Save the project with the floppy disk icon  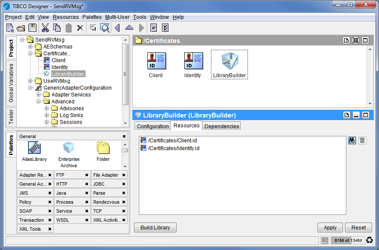click(32, 28)
